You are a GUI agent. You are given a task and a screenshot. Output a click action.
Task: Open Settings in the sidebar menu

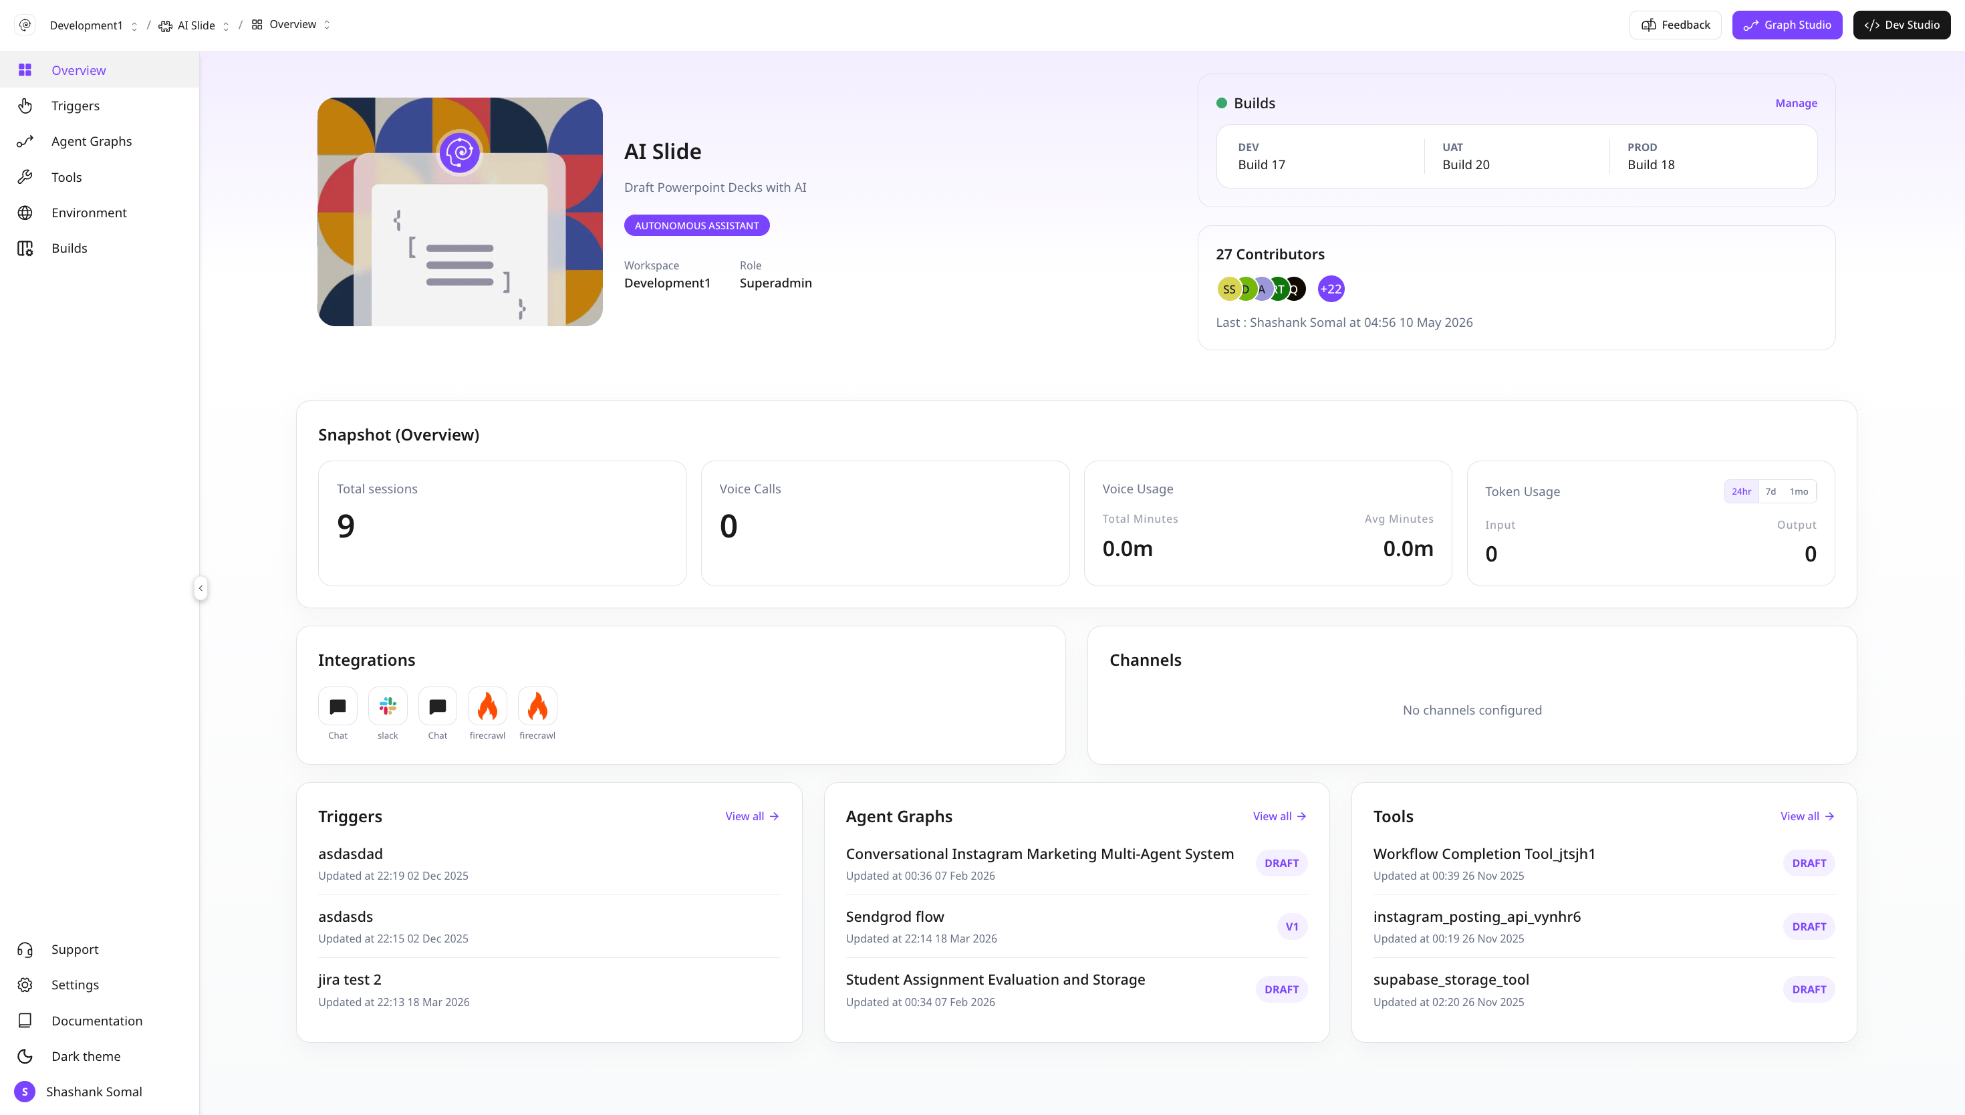(100, 985)
